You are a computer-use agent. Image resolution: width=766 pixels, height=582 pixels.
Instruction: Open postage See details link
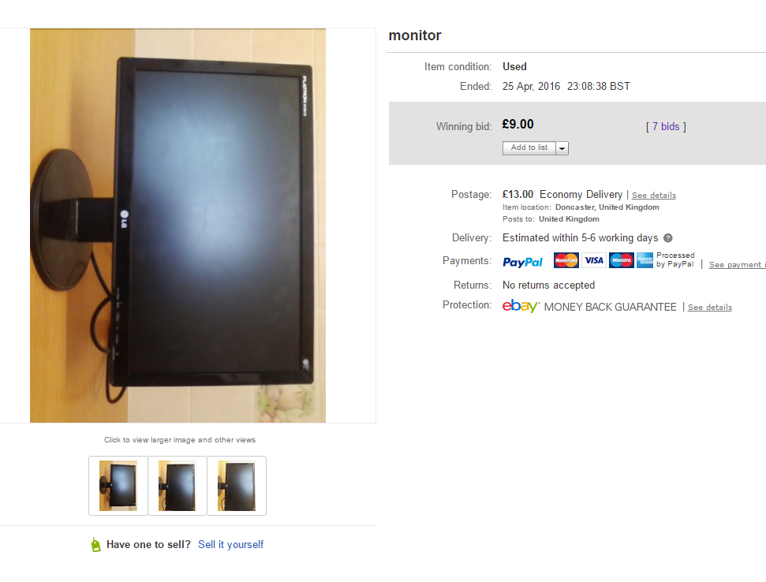pos(654,196)
